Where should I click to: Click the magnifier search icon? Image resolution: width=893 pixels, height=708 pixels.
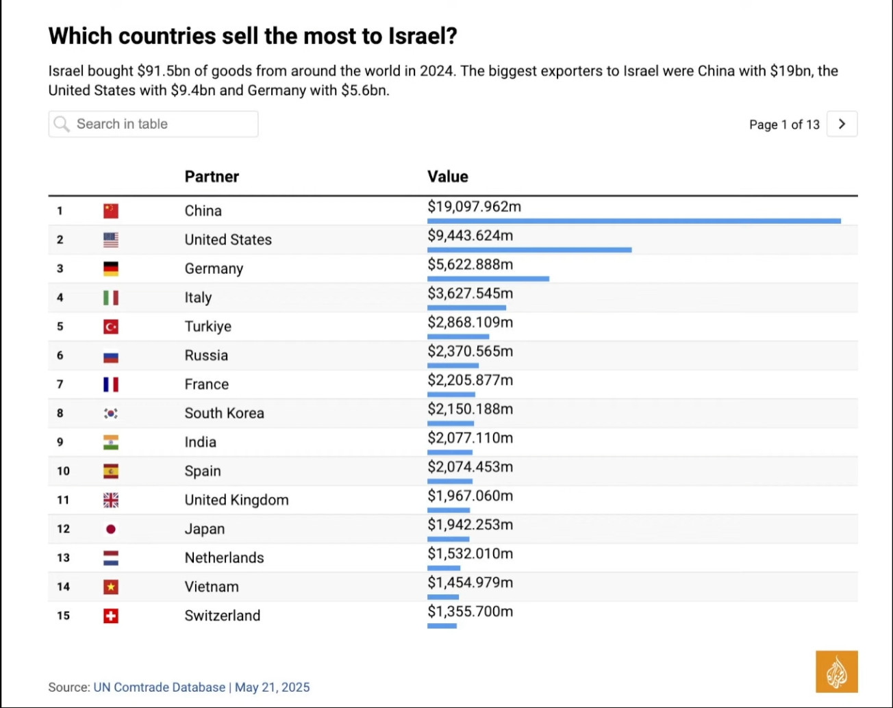[x=62, y=124]
